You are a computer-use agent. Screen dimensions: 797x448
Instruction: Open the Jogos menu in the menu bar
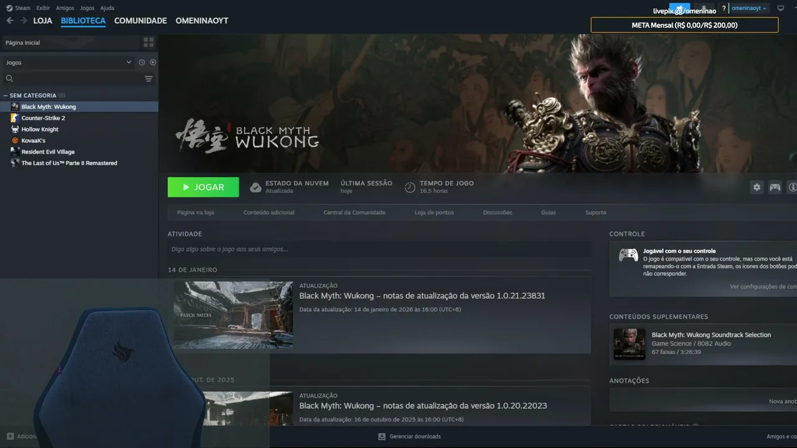[x=87, y=8]
